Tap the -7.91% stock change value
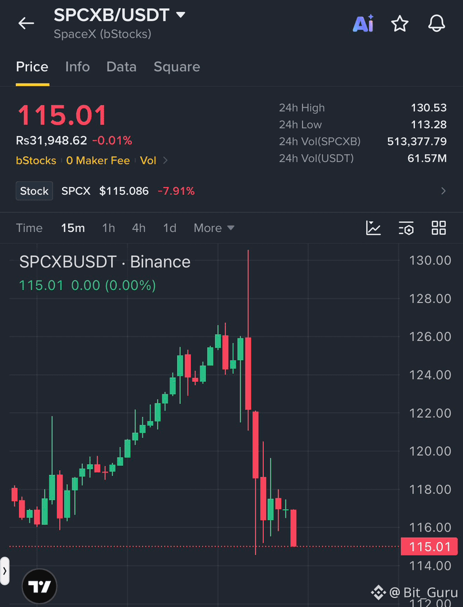This screenshot has width=463, height=607. click(x=176, y=191)
